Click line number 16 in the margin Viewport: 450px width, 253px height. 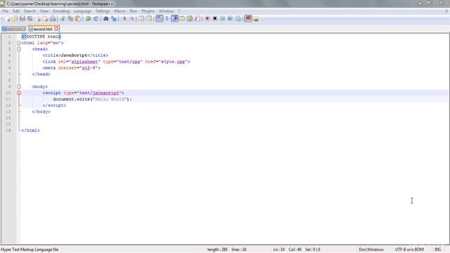click(x=8, y=131)
